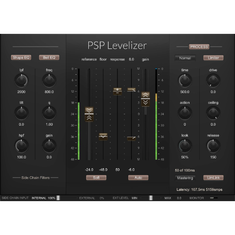235x235 pixels.
Task: Click the INTERNAL 100% label
Action: [x=44, y=198]
